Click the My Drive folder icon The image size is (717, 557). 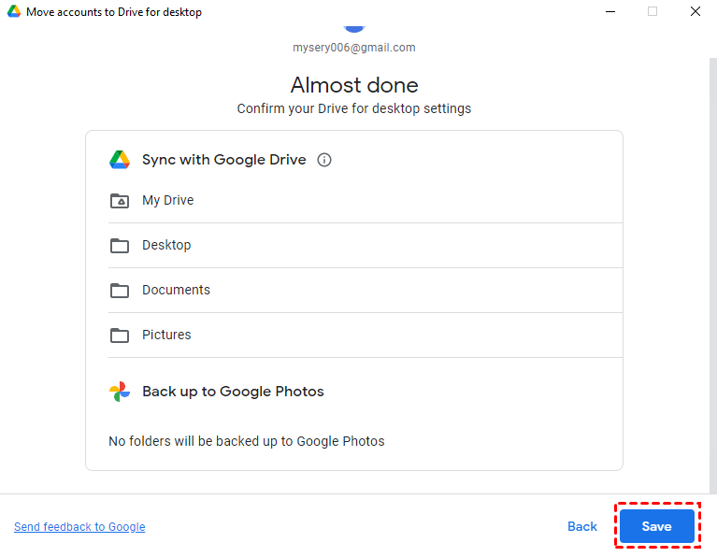(120, 201)
